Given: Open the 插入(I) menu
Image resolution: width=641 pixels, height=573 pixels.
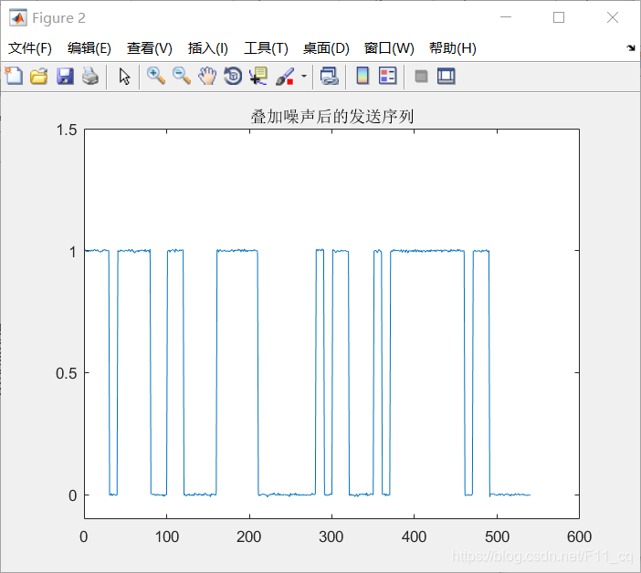Looking at the screenshot, I should tap(207, 48).
